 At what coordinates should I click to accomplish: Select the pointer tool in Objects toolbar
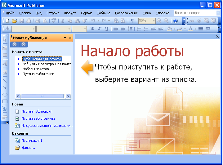[x=5, y=39]
